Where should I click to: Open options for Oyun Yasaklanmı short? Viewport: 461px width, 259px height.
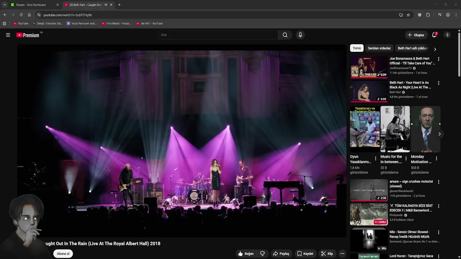point(376,159)
